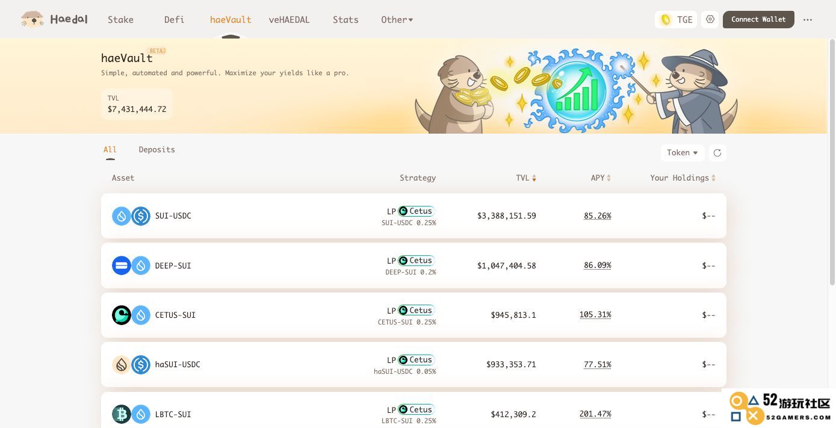Open the three-dot more menu
The image size is (836, 428).
pyautogui.click(x=808, y=19)
